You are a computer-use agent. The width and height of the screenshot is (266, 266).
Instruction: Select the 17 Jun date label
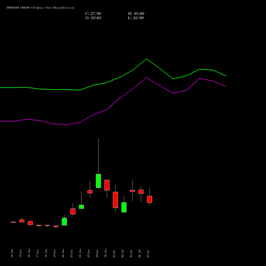[x=37, y=253]
